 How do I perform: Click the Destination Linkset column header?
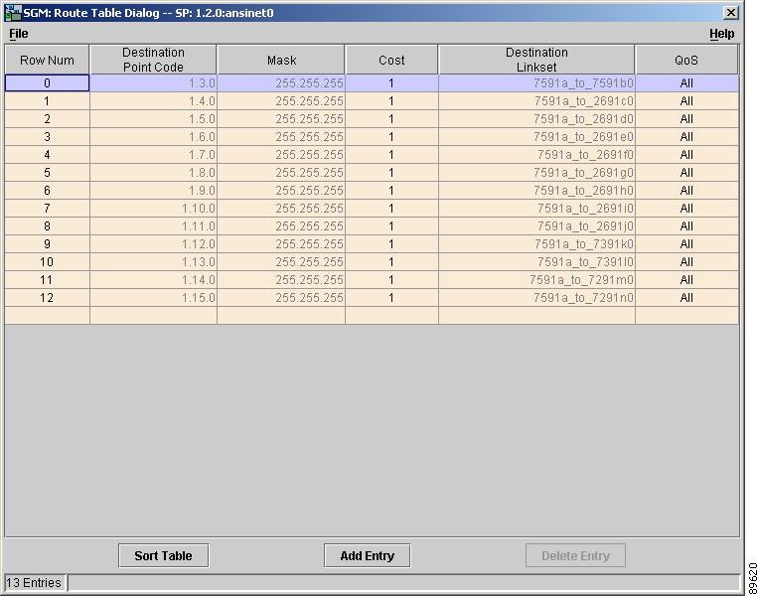pos(536,60)
